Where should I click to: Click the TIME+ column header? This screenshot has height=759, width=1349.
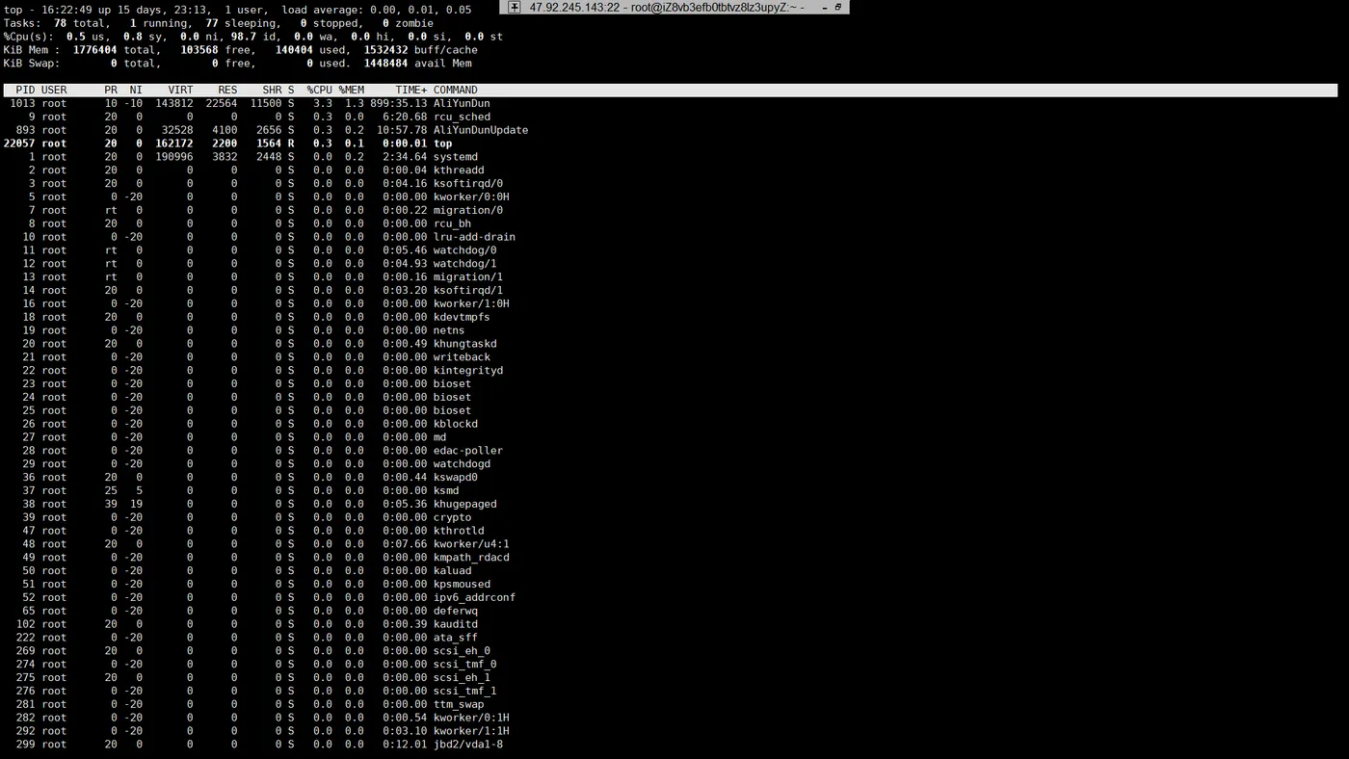(x=411, y=90)
